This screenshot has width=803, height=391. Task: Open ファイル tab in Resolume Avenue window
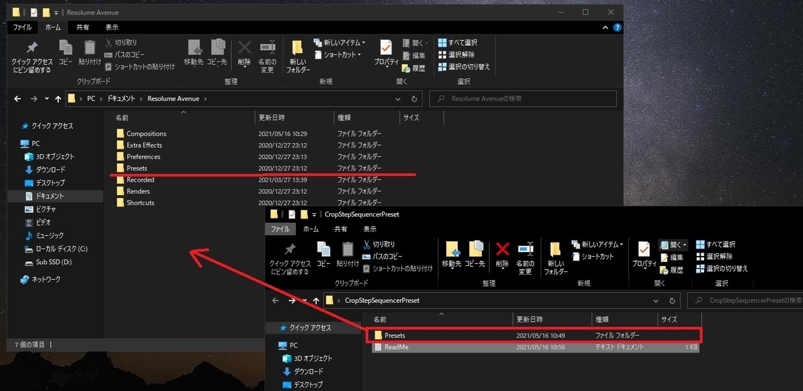pos(23,27)
